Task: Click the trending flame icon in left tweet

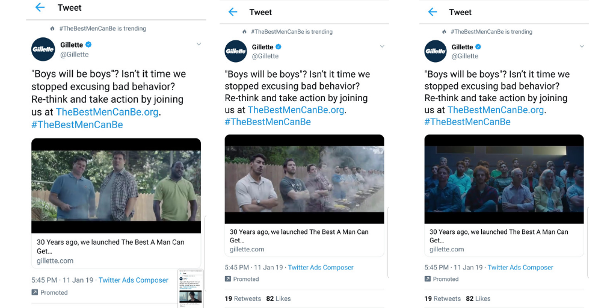Action: pos(53,28)
